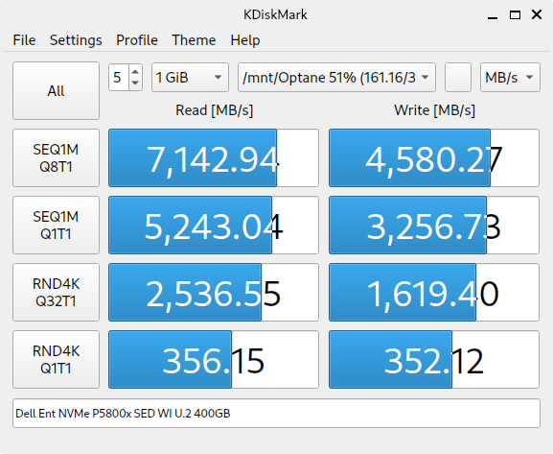Image resolution: width=553 pixels, height=454 pixels.
Task: Click the Write [MB/s] column header
Action: coord(434,110)
